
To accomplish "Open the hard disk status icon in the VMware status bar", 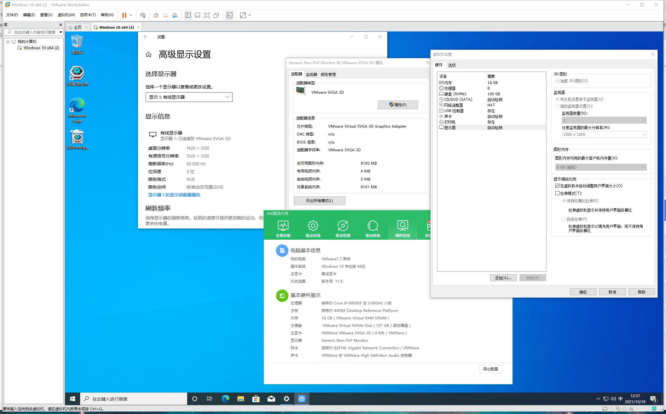I will point(605,409).
